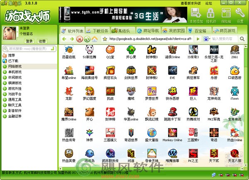Click into the 游戏搜索 search field

point(29,49)
